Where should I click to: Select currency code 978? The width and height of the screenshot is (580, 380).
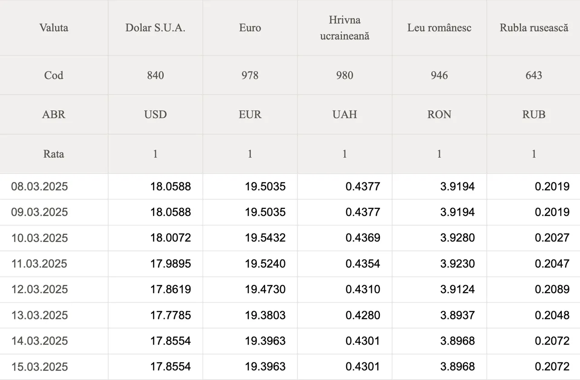pyautogui.click(x=250, y=75)
